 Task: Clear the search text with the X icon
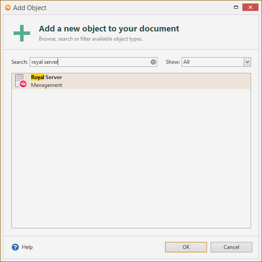pos(153,62)
